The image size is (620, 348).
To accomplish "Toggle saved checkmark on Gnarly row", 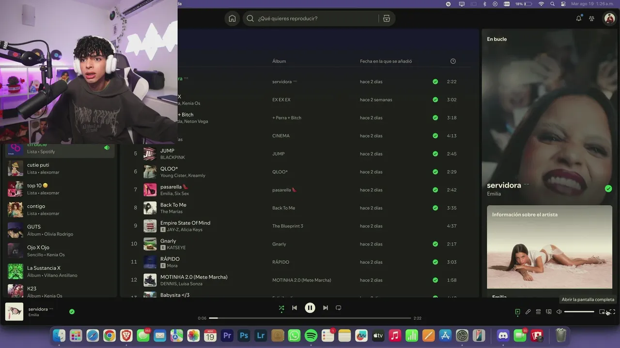I will 435,244.
